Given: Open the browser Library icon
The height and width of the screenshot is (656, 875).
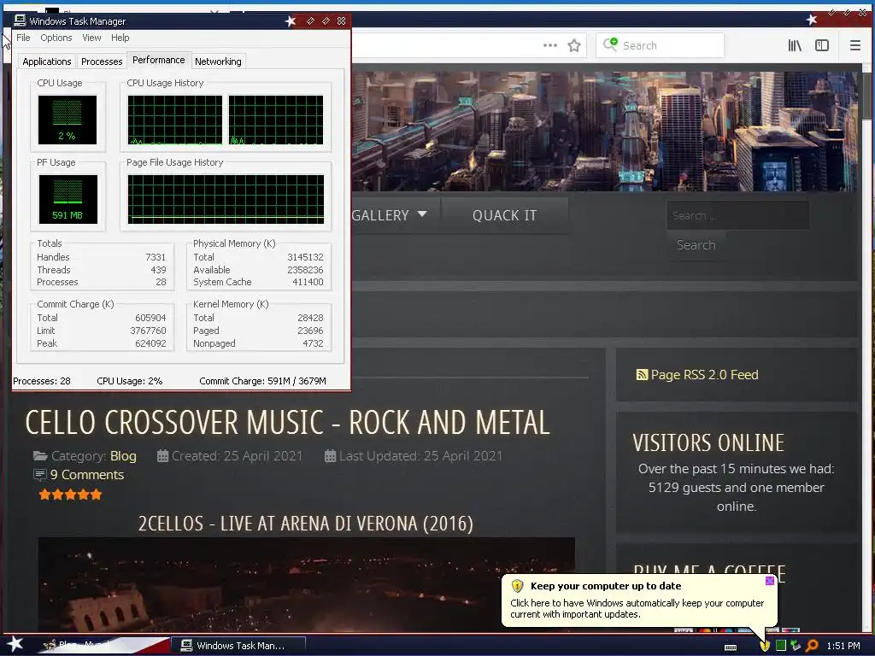Looking at the screenshot, I should pyautogui.click(x=795, y=45).
